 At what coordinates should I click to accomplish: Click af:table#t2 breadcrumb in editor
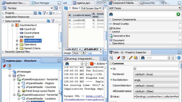click(91, 49)
